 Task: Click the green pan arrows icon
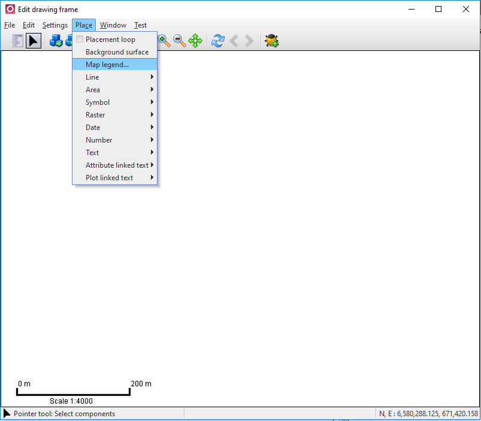[x=195, y=41]
